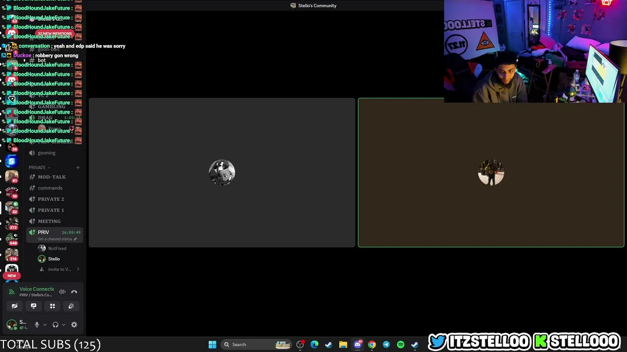Open server icon with 216 badge
Viewport: 627px width, 352px height.
click(12, 254)
